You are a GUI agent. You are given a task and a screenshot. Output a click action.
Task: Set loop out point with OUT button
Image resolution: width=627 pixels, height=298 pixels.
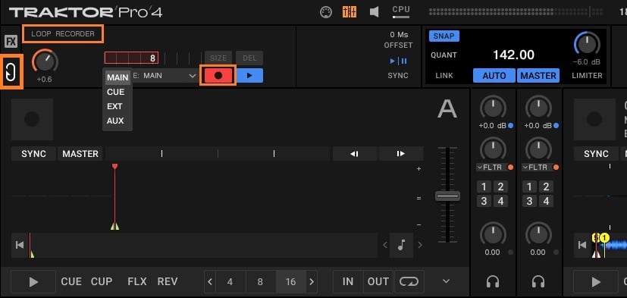[378, 281]
